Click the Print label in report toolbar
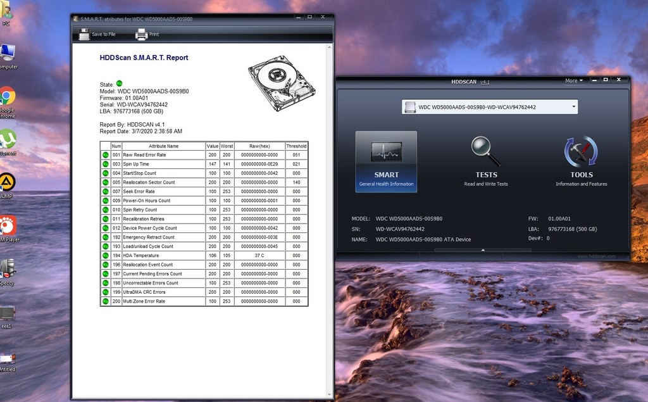Screen dimensions: 648x402 coord(154,34)
